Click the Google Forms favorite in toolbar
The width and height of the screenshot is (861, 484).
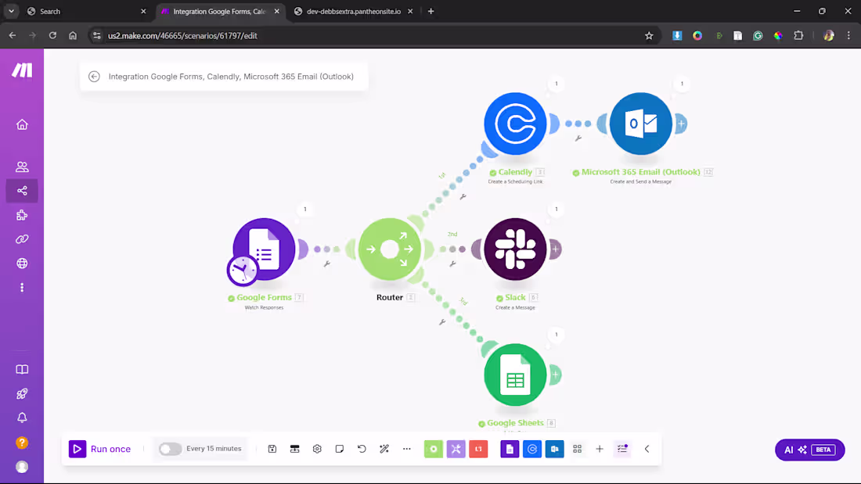pyautogui.click(x=510, y=449)
